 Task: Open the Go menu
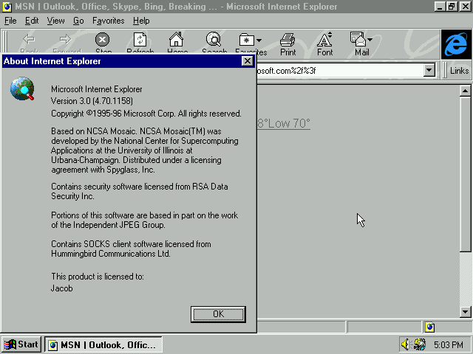[78, 21]
